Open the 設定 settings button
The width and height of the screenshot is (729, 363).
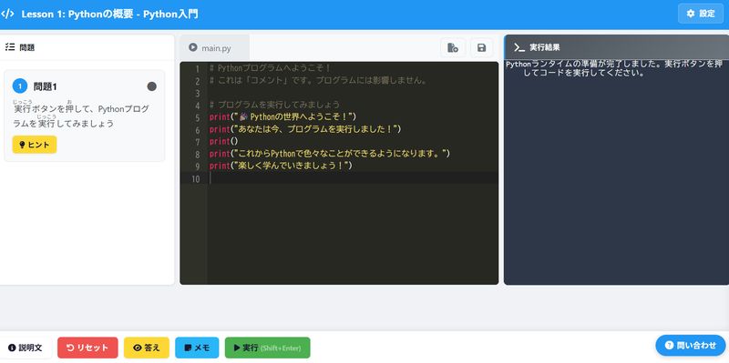click(701, 14)
